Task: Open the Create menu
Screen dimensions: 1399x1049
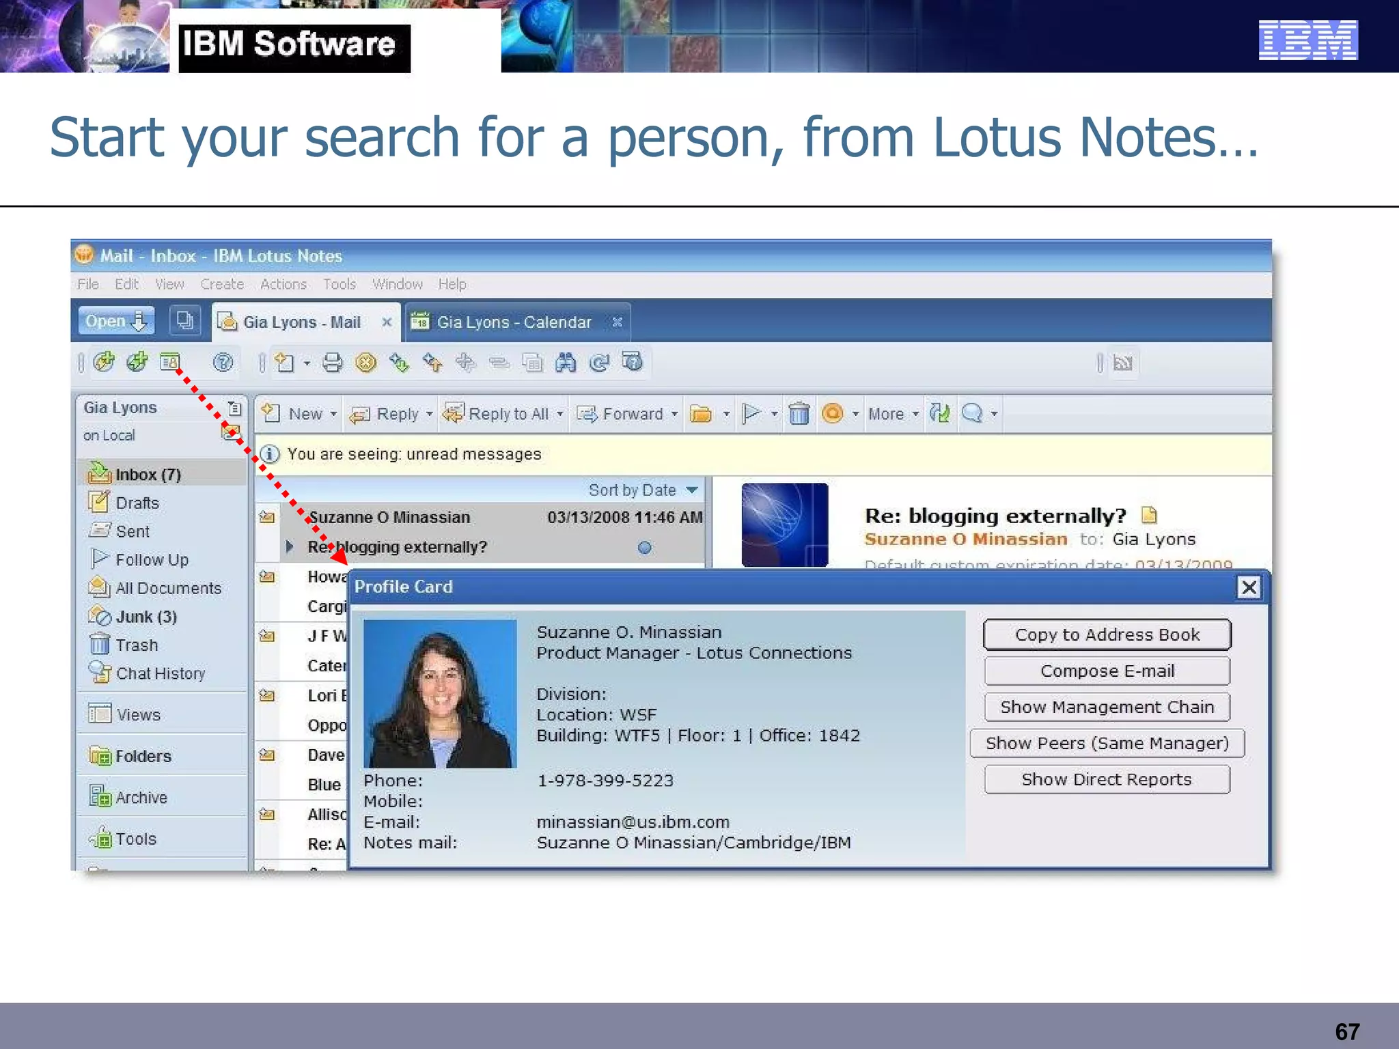Action: [222, 284]
